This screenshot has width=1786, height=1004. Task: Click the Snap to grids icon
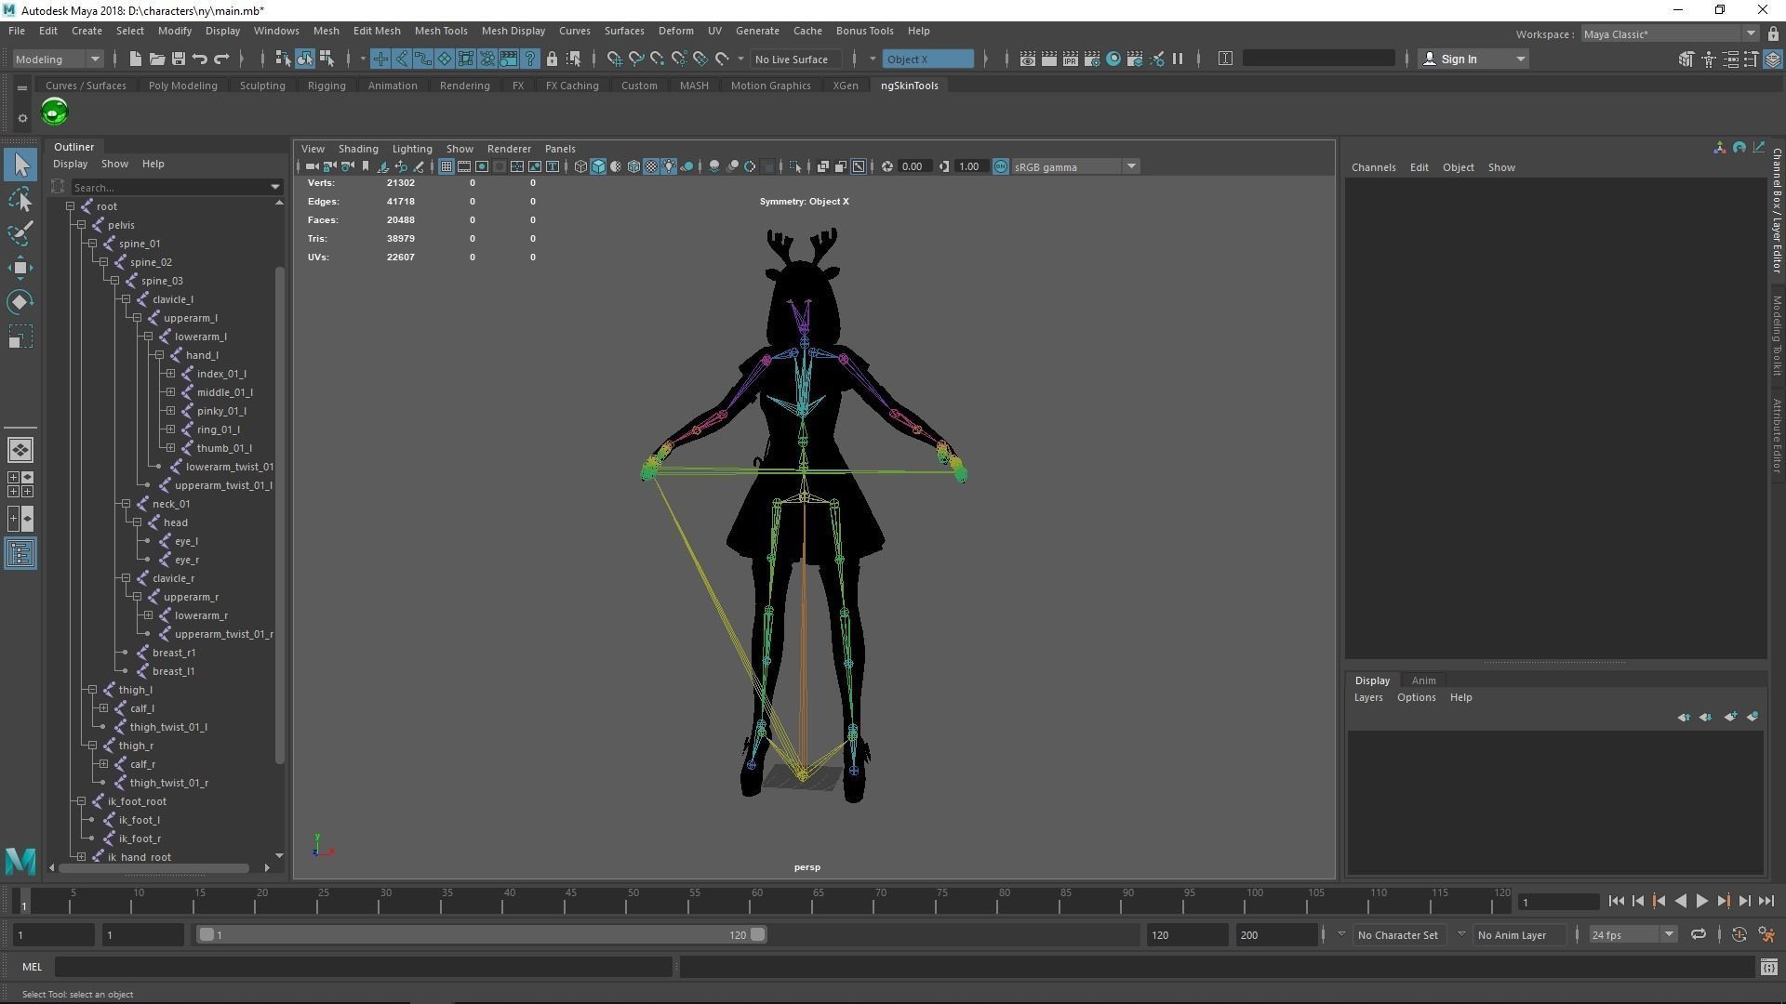coord(616,59)
